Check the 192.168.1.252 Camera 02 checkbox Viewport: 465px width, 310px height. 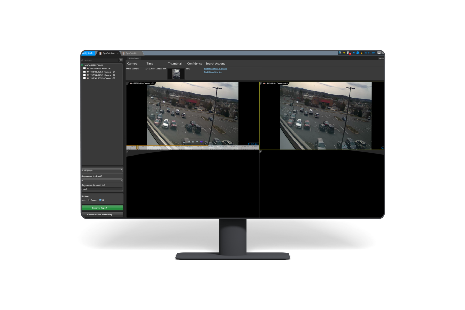84,75
